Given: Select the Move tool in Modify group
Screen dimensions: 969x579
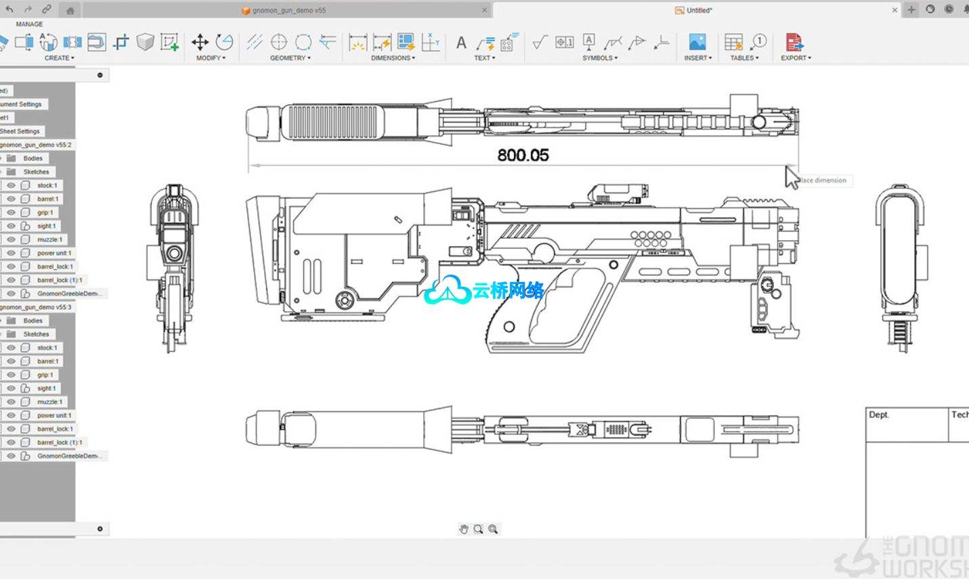Looking at the screenshot, I should (200, 43).
